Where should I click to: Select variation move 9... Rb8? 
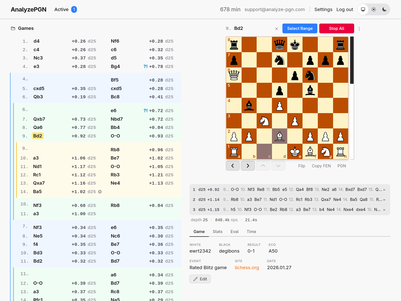115,150
